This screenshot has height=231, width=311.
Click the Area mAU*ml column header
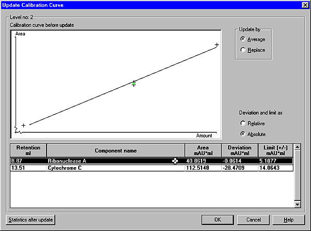(x=203, y=151)
